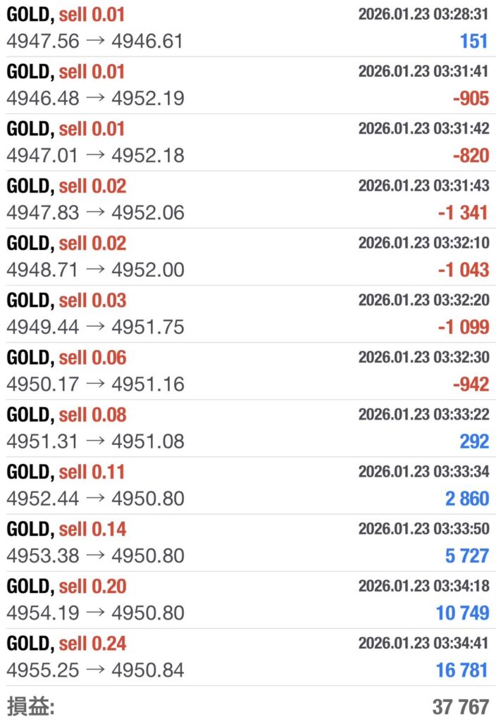Tap the 16 781 profit figure
This screenshot has width=496, height=721.
click(x=461, y=670)
